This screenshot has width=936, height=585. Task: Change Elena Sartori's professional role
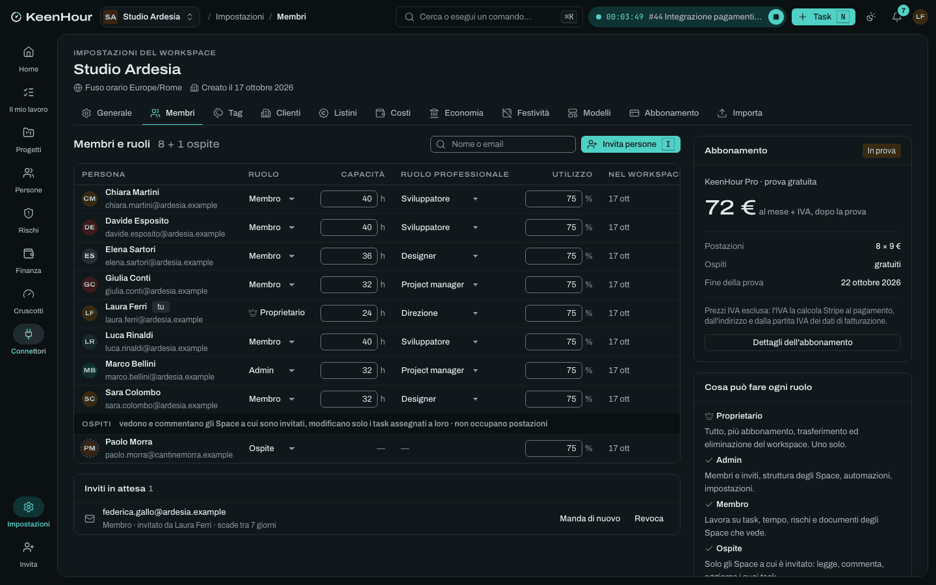[440, 256]
